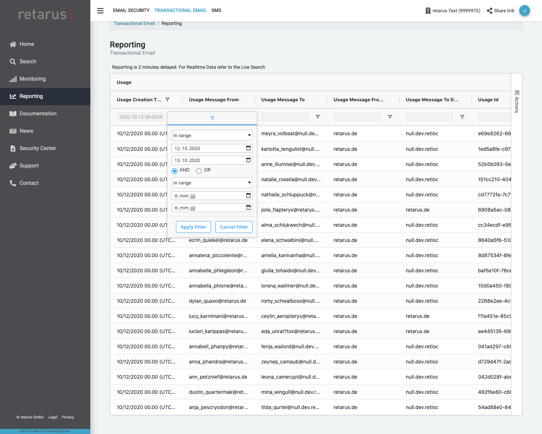Click the Share link icon

(490, 11)
